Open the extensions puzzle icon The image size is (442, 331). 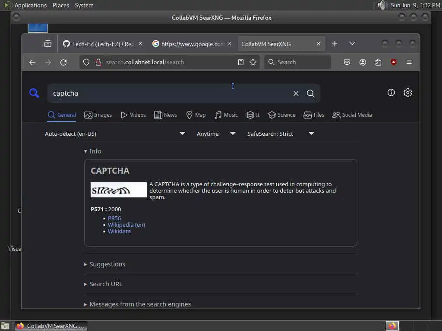coord(378,62)
